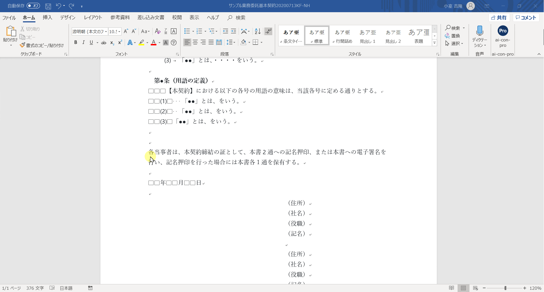Image resolution: width=544 pixels, height=292 pixels.
Task: Click the Strikethrough icon
Action: coord(104,43)
